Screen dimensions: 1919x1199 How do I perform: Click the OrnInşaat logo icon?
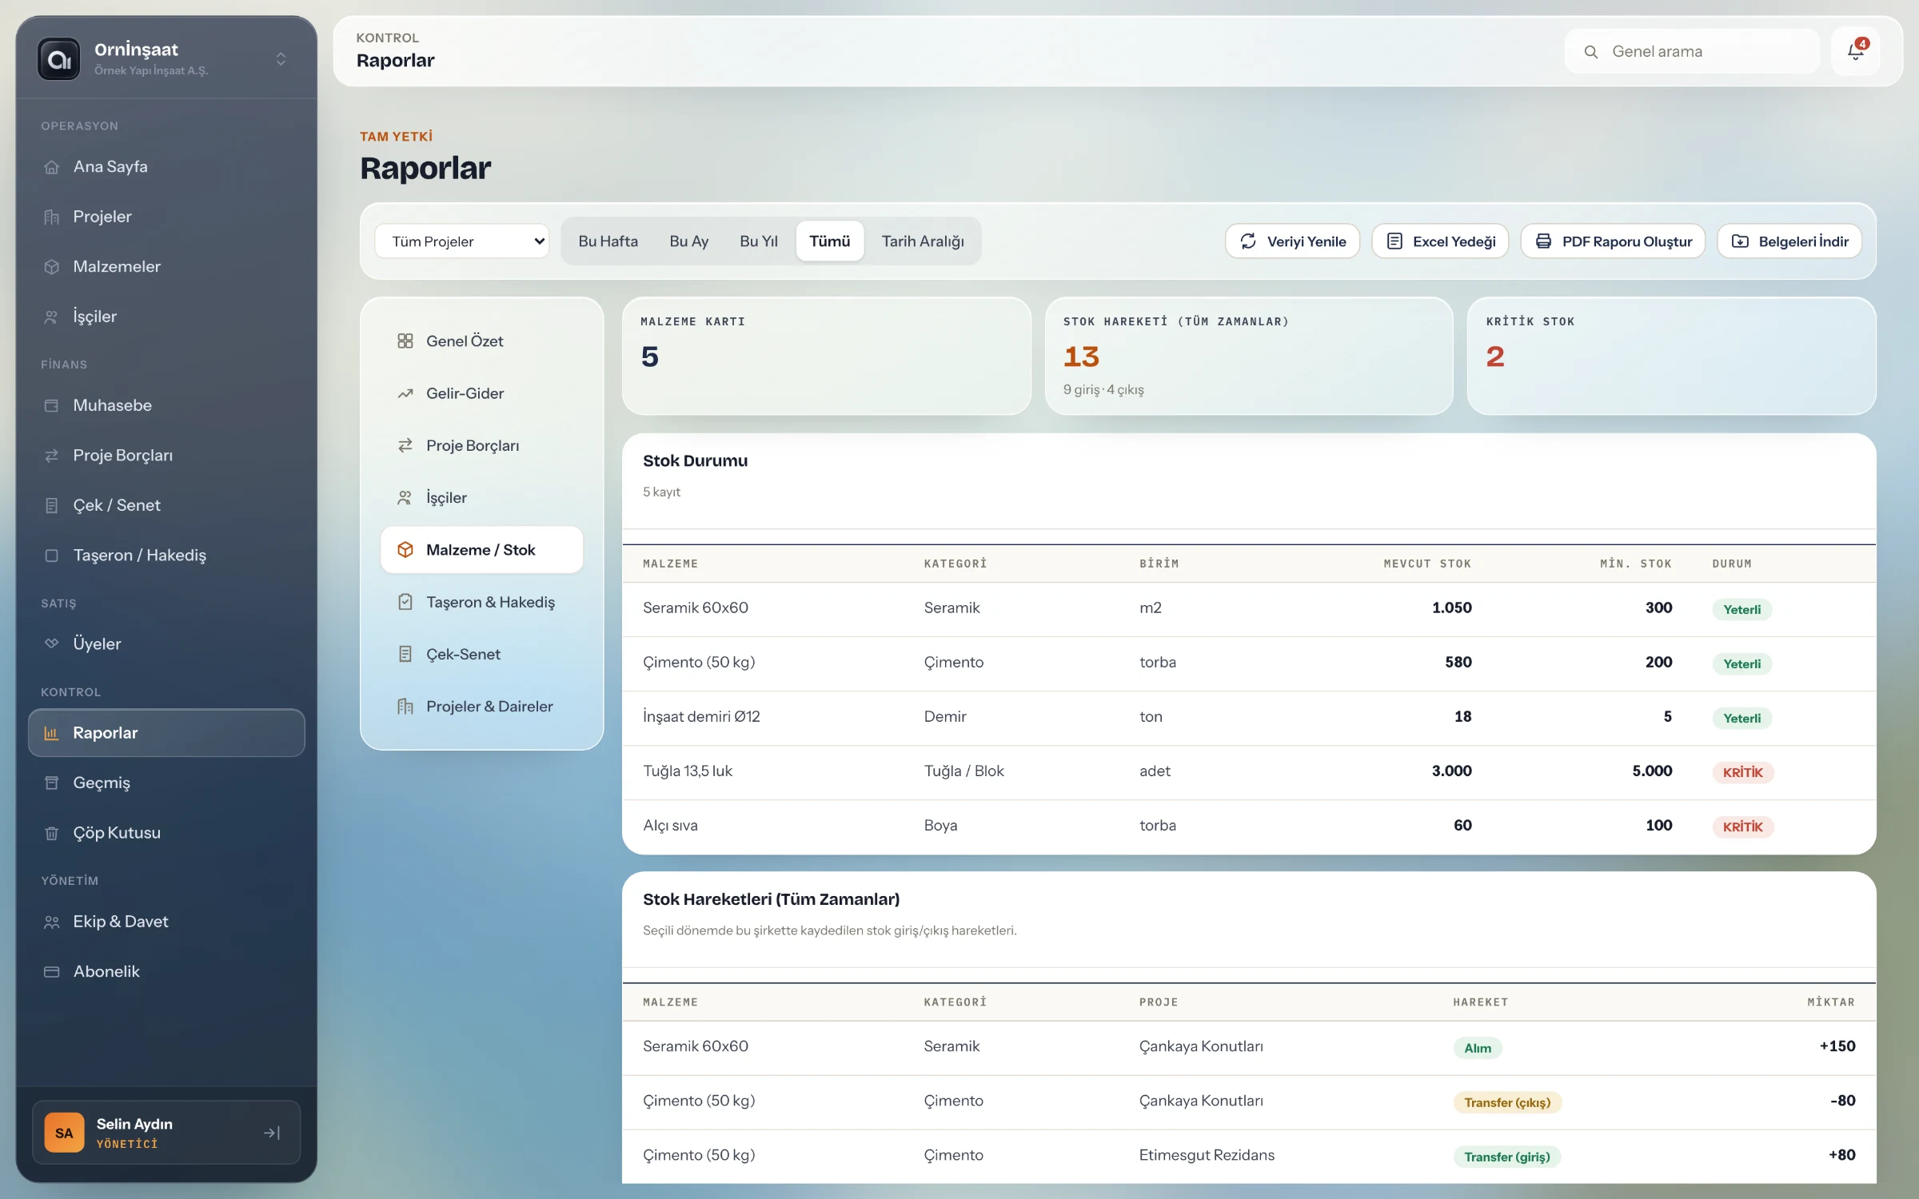(59, 59)
